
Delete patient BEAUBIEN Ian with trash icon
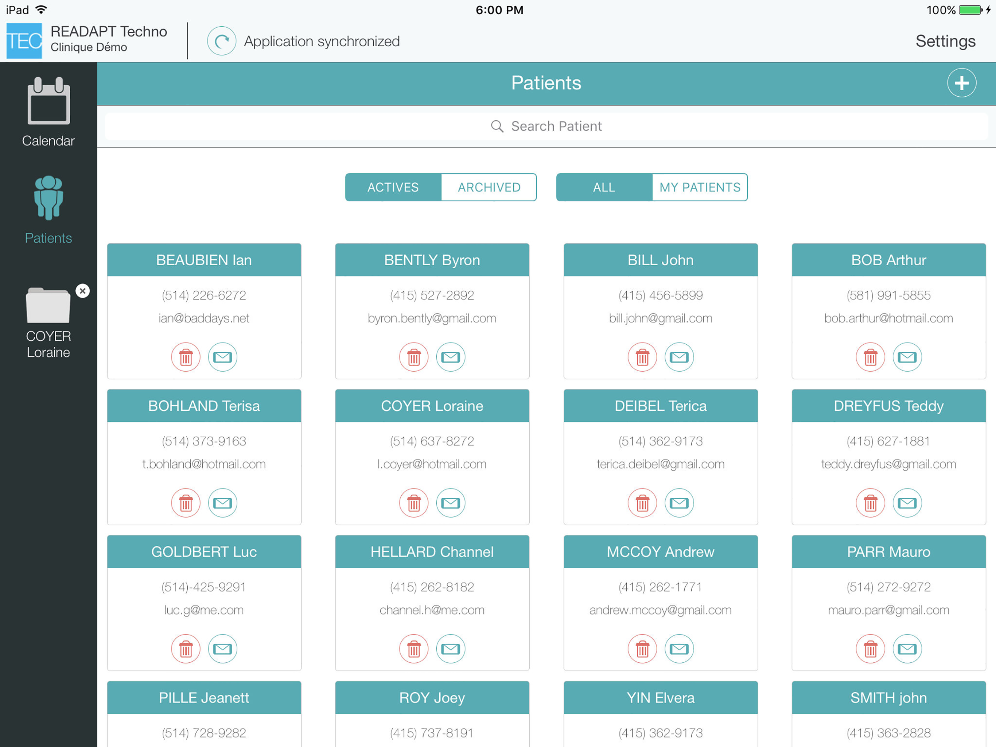186,357
